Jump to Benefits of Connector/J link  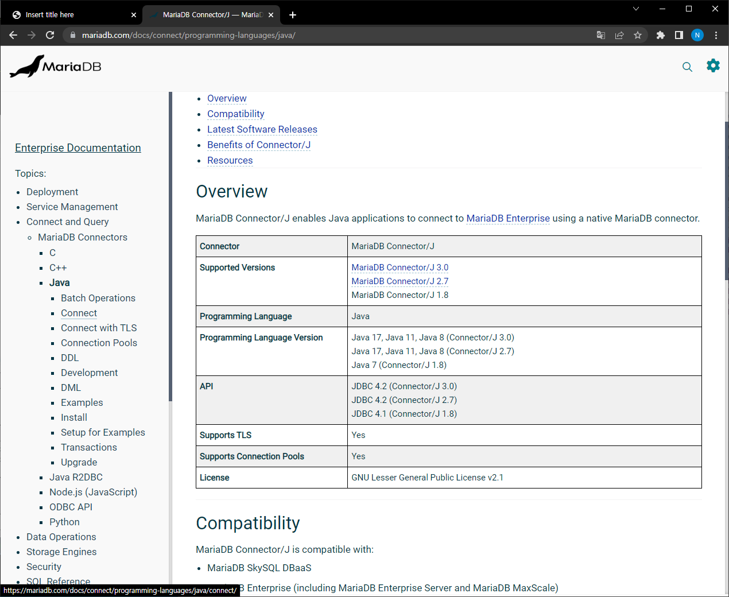pyautogui.click(x=259, y=145)
